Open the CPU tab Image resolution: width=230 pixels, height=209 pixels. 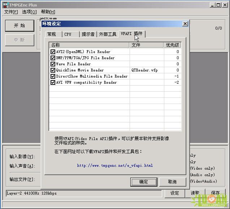(71, 34)
